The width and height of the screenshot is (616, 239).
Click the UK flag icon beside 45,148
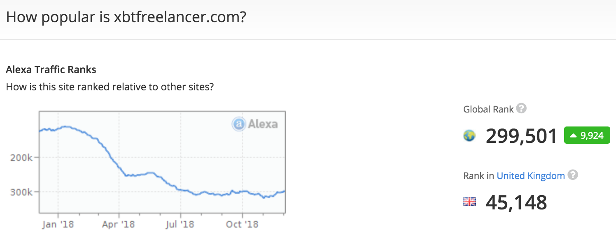469,202
